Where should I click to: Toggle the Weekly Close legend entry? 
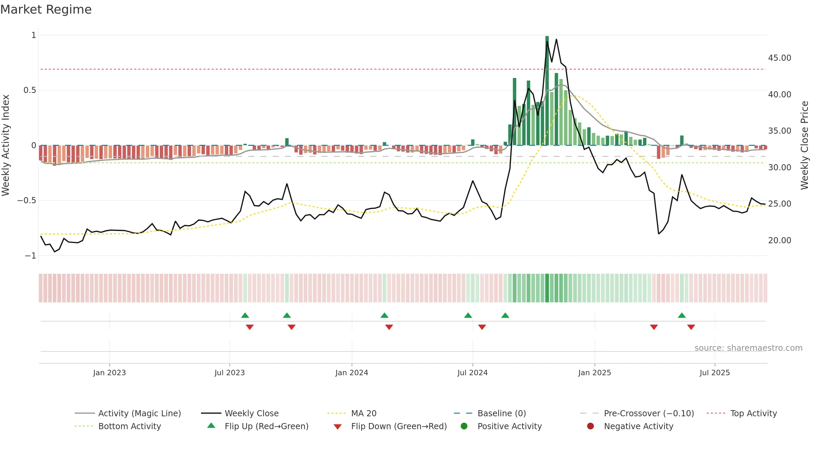(x=240, y=413)
